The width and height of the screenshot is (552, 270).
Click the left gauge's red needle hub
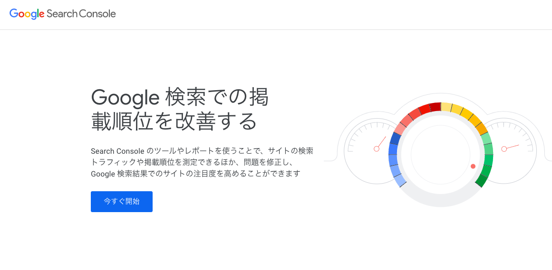[377, 149]
